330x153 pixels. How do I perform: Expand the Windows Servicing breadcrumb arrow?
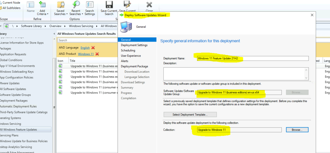97,26
